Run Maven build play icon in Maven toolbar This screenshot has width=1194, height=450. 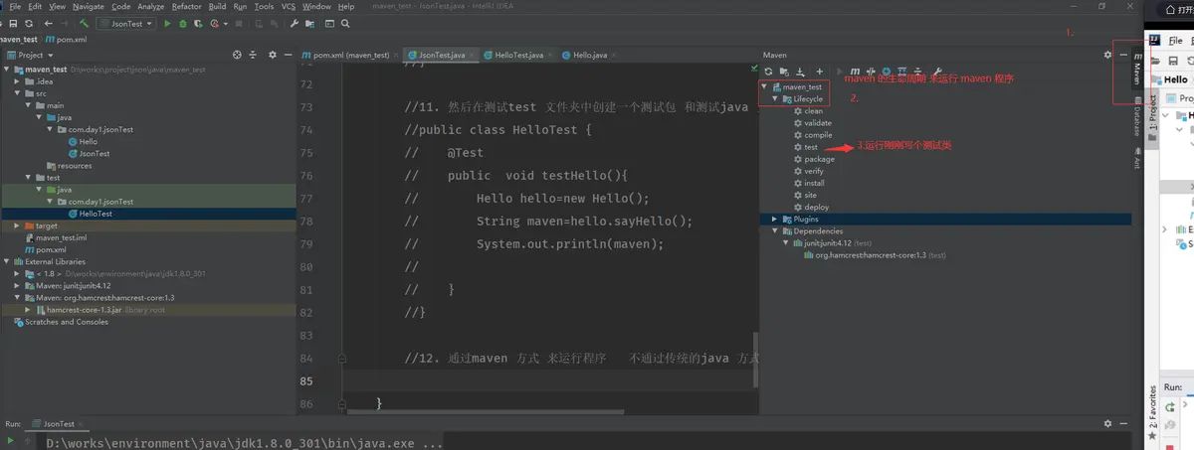pyautogui.click(x=840, y=72)
